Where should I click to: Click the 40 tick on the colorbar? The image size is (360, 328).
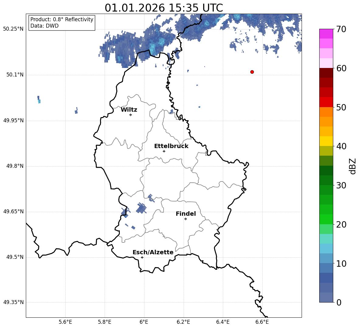341,146
